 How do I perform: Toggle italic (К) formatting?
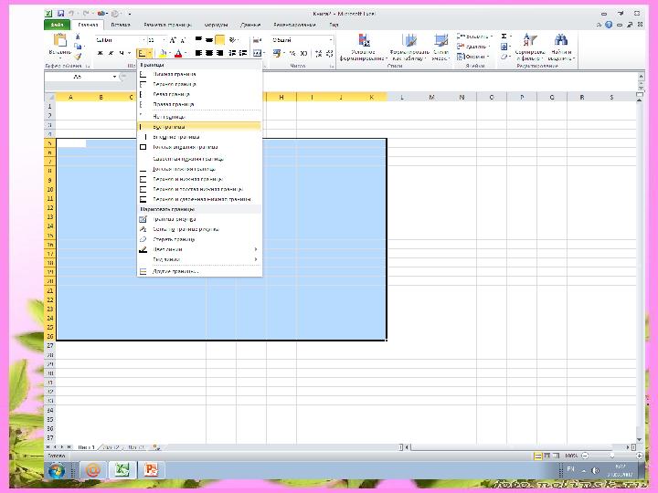[111, 53]
